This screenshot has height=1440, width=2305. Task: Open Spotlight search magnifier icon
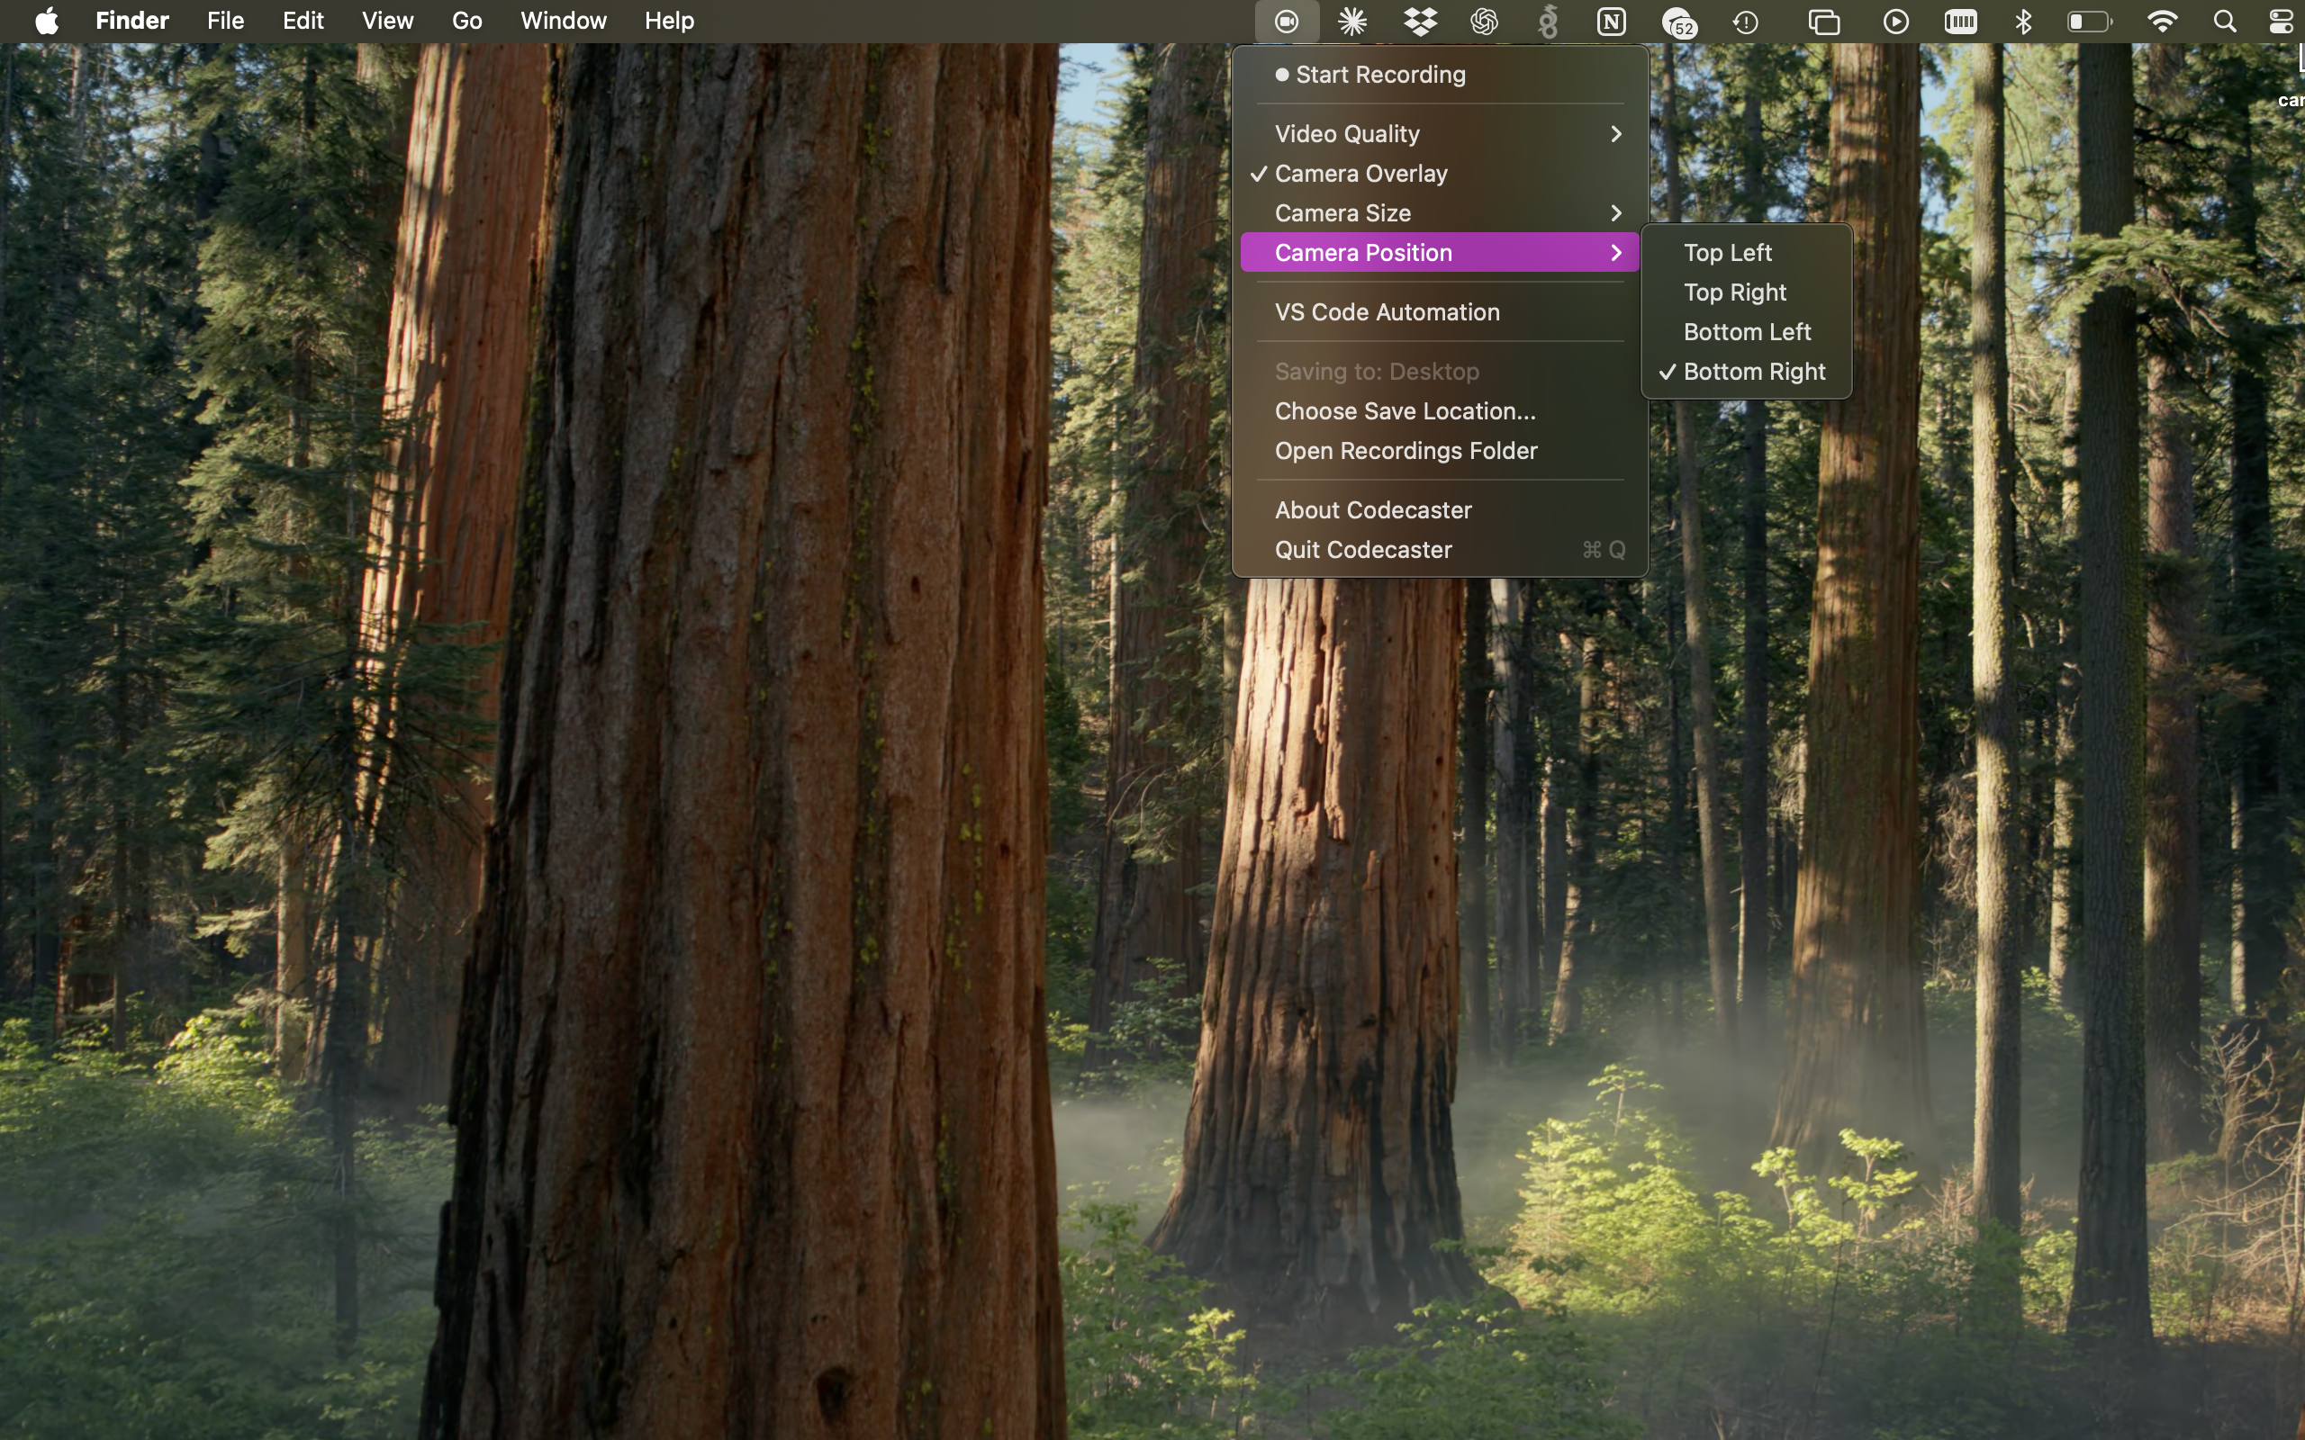(2225, 21)
